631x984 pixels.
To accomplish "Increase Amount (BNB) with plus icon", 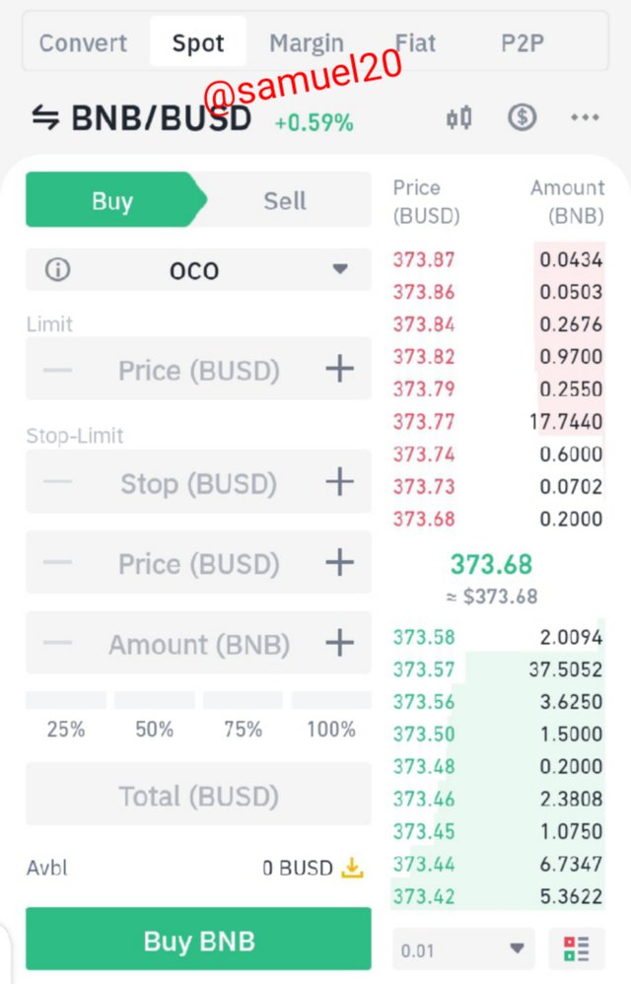I will pos(339,643).
